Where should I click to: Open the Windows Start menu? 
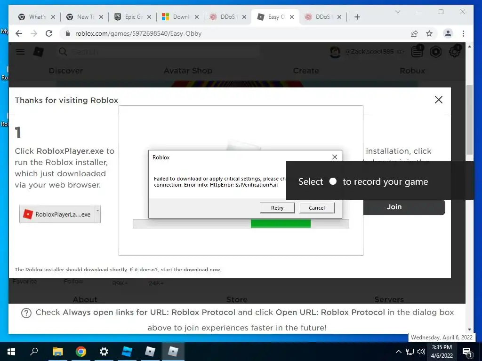pos(11,352)
